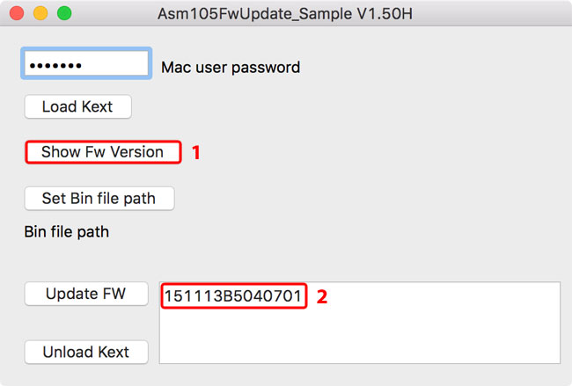Minimize the window using the yellow button
This screenshot has width=572, height=386.
coord(40,14)
